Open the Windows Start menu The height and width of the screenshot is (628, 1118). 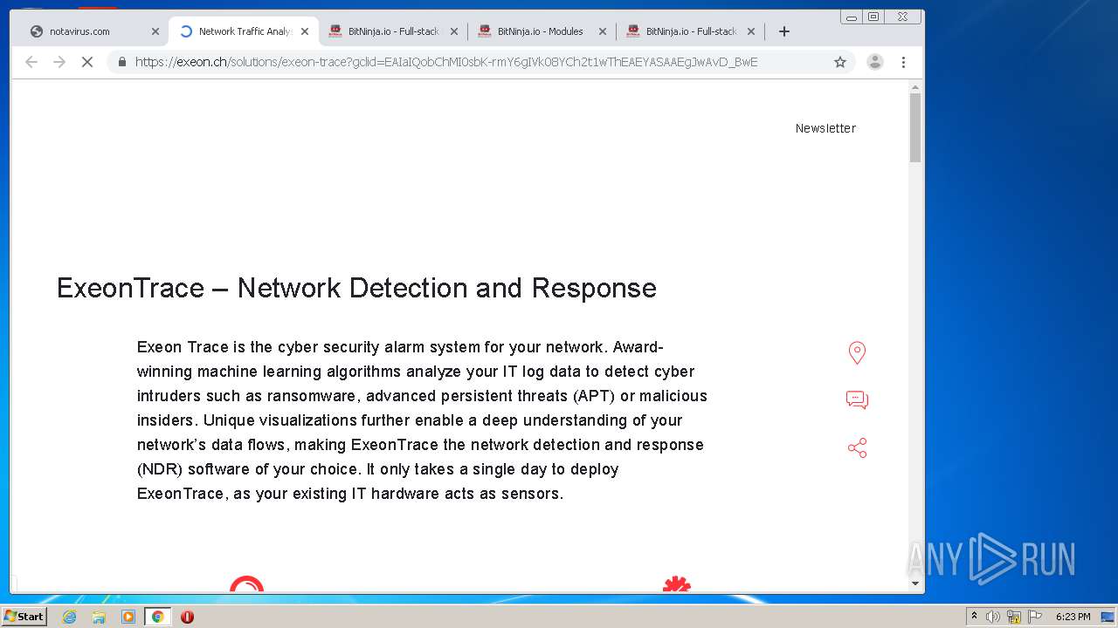tap(24, 617)
